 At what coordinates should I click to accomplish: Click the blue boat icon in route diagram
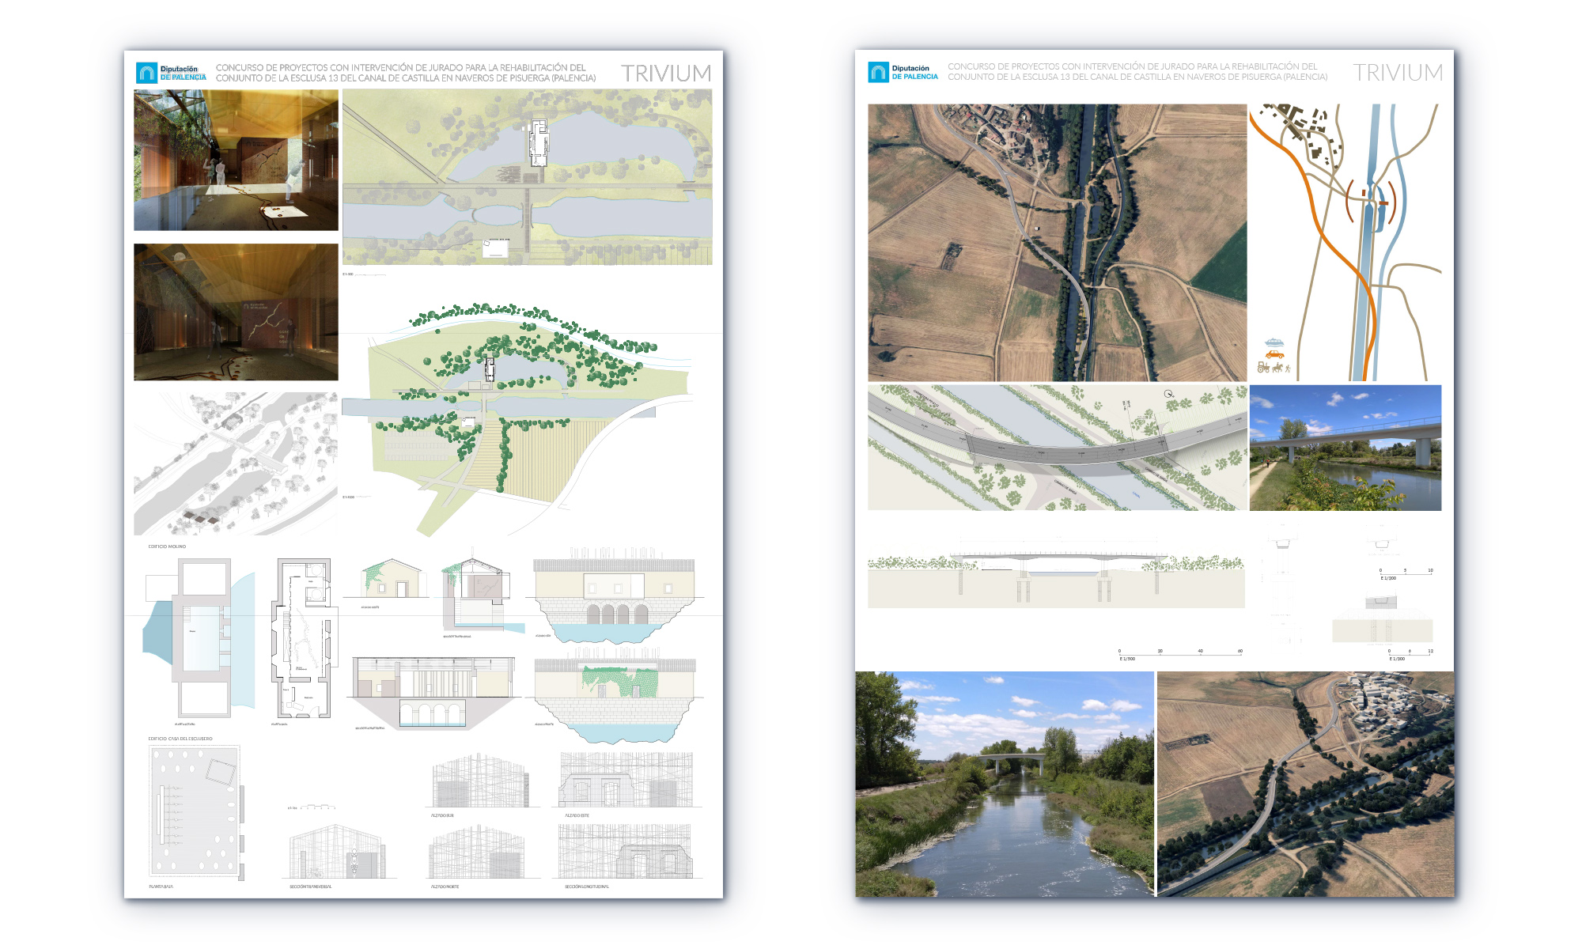click(1274, 342)
